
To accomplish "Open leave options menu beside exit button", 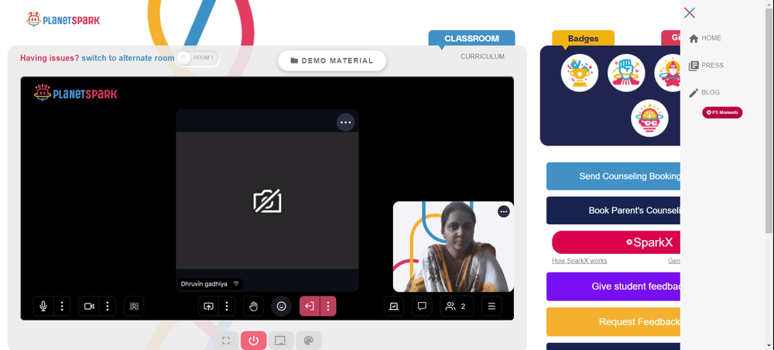I will click(x=327, y=306).
